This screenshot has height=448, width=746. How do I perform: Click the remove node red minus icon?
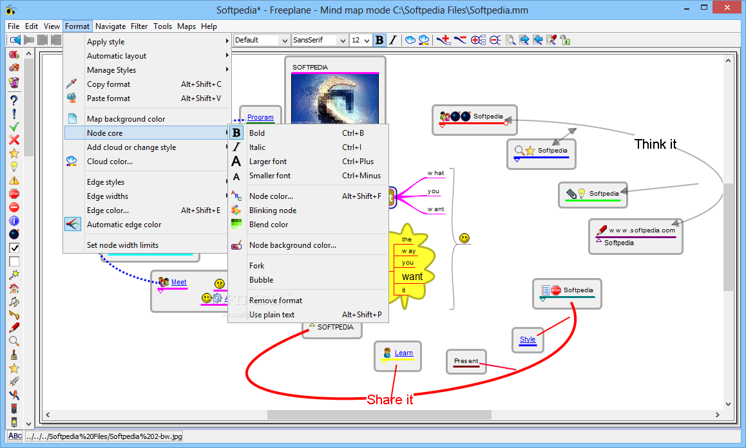click(460, 40)
